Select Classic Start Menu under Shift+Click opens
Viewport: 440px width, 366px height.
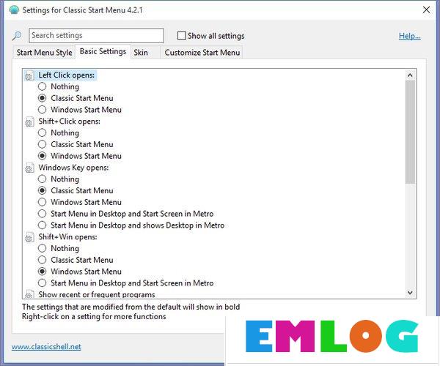42,144
